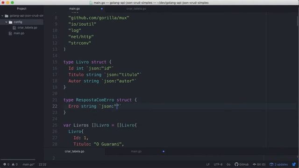The width and height of the screenshot is (299, 168).
Task: Click the main.go file icon in tree
Action: click(10, 33)
